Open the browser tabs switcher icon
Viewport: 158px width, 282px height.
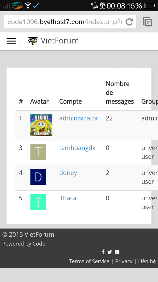tap(147, 22)
